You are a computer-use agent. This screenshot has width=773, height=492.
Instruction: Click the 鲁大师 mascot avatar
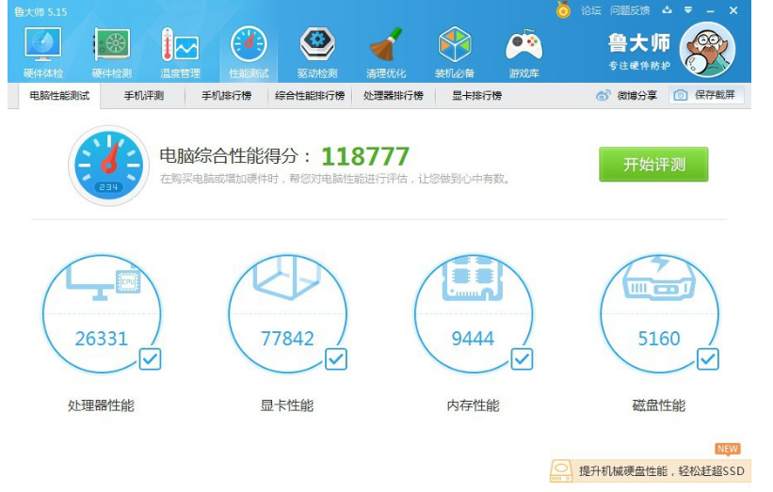(707, 50)
